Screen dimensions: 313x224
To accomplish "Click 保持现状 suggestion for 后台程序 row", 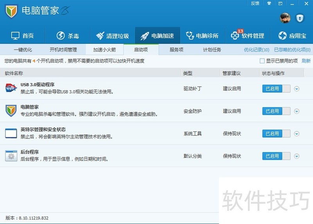I will (232, 156).
